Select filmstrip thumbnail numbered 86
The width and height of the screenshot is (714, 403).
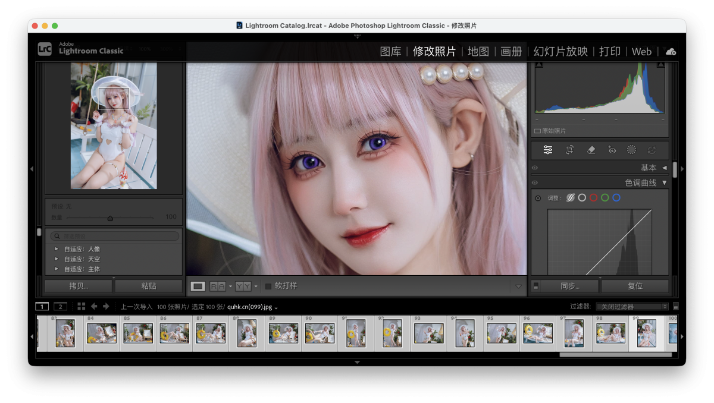tap(174, 333)
